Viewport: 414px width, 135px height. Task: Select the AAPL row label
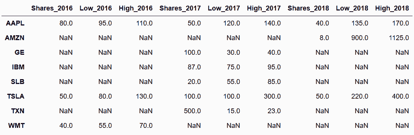15,23
